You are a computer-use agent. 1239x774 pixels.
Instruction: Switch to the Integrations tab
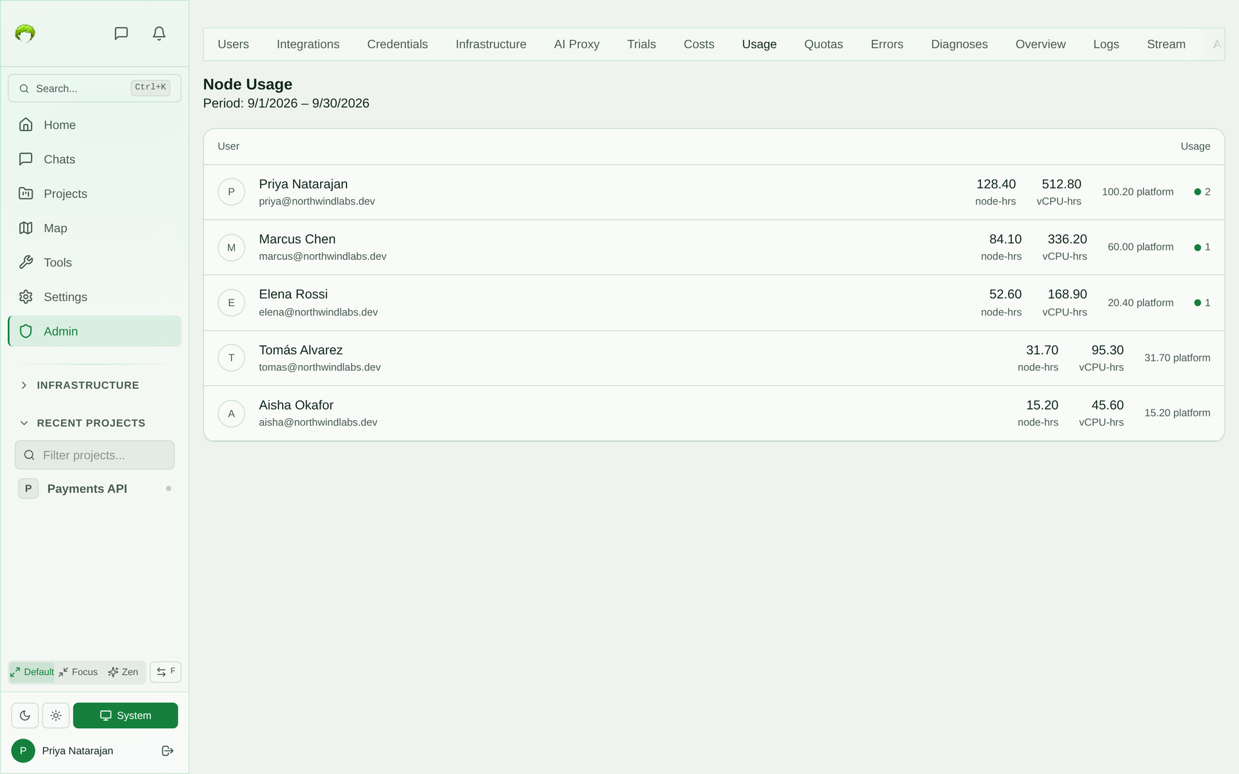point(308,45)
